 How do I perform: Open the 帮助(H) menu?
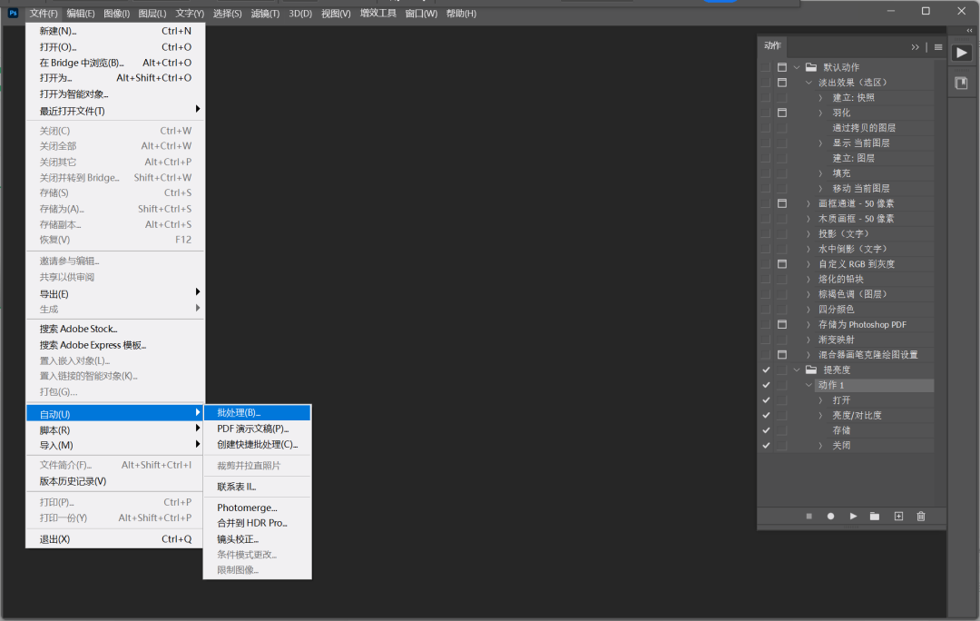(x=461, y=13)
